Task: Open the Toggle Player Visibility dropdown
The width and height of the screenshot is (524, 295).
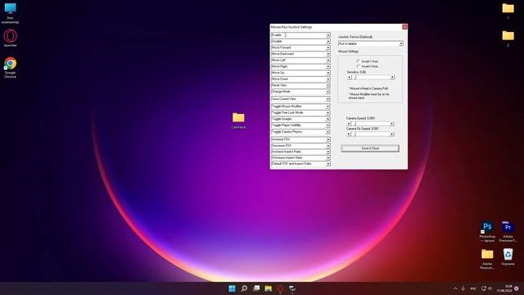Action: [x=300, y=125]
